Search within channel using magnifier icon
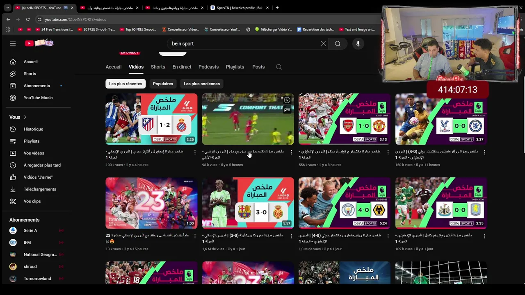 coord(279,67)
